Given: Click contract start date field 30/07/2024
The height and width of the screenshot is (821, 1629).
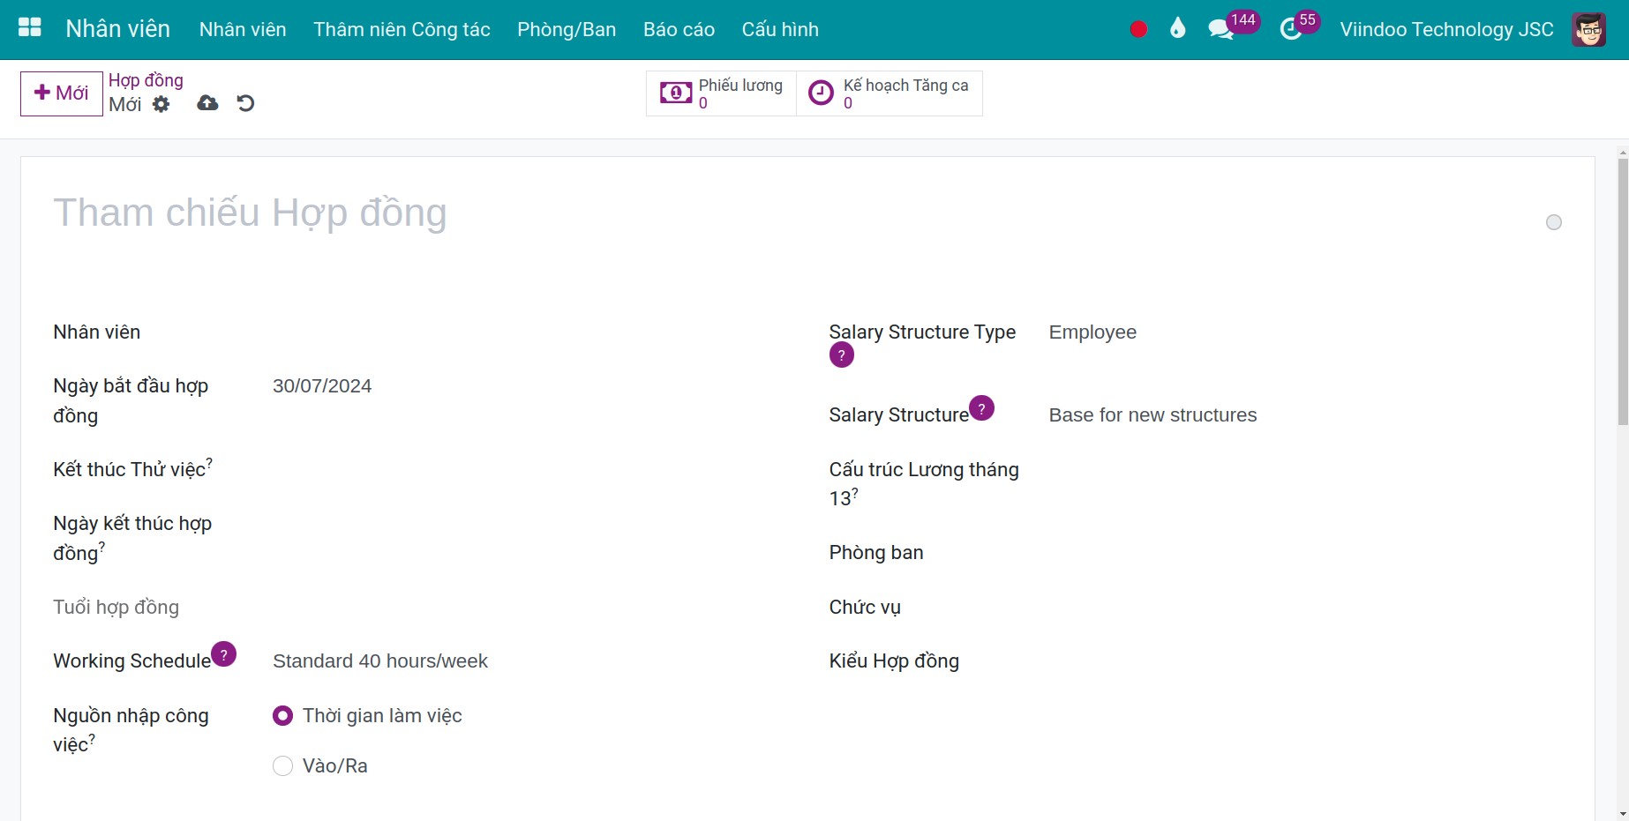Looking at the screenshot, I should pos(529,386).
